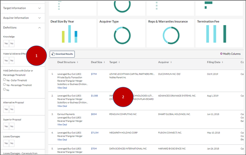Click the dark teal bar in Termination Fee
The width and height of the screenshot is (246, 155).
pos(225,34)
